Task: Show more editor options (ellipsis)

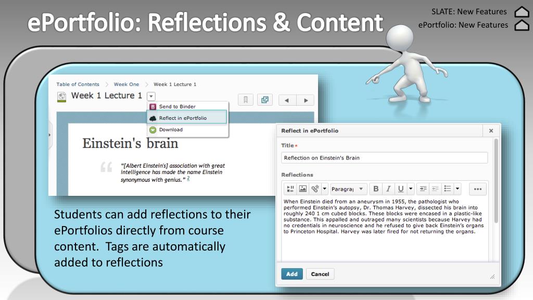Action: [478, 189]
